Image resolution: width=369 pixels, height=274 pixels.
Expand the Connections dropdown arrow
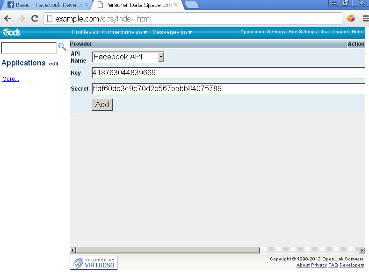pos(145,32)
